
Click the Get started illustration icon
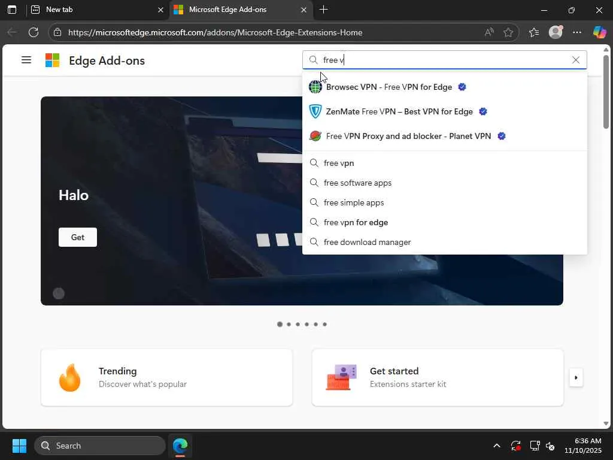click(x=341, y=377)
